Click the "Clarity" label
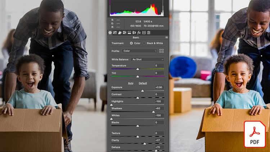This screenshot has height=152, width=270. point(115,140)
